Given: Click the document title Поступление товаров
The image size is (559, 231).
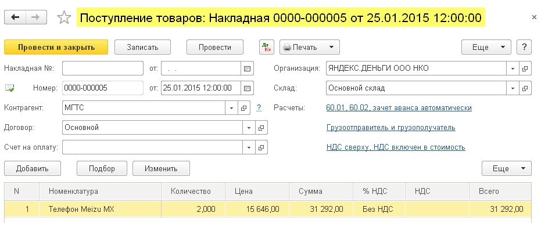Looking at the screenshot, I should 281,17.
